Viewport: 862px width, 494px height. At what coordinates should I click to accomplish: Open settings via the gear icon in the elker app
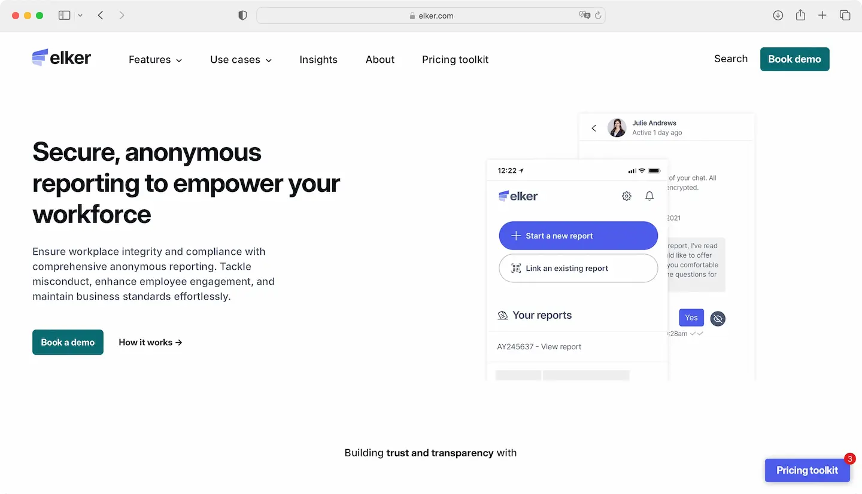pos(626,196)
